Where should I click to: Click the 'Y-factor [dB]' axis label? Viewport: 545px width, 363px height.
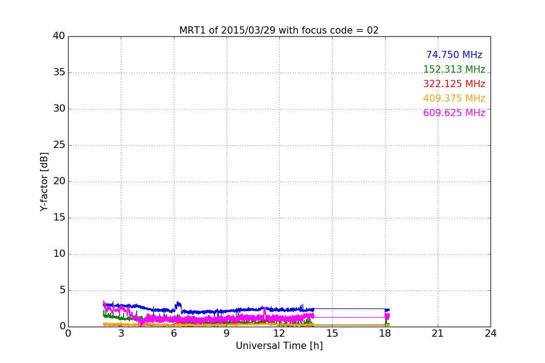[44, 181]
